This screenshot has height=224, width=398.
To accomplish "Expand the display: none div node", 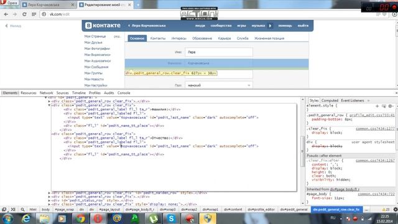I will (49, 204).
